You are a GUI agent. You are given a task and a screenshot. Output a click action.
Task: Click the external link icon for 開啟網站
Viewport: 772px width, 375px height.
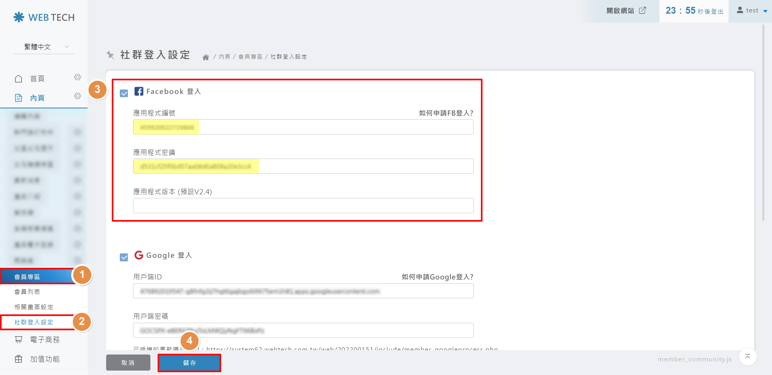(x=643, y=10)
